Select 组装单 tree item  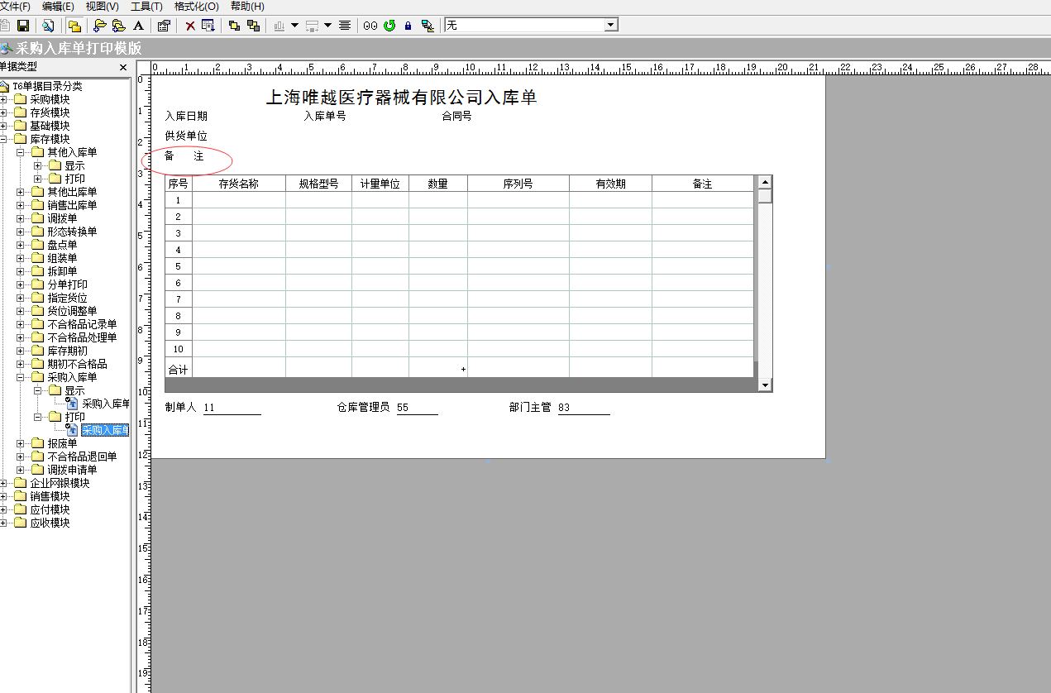coord(62,258)
